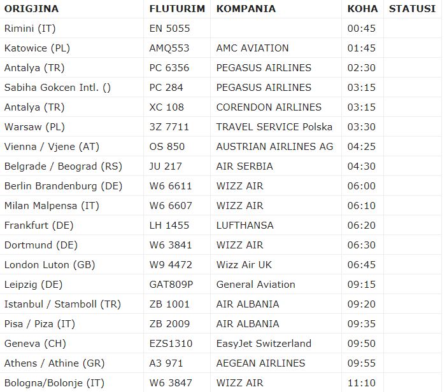The image size is (447, 392).
Task: Click flight GAT809P from Leipzig
Action: tap(171, 285)
